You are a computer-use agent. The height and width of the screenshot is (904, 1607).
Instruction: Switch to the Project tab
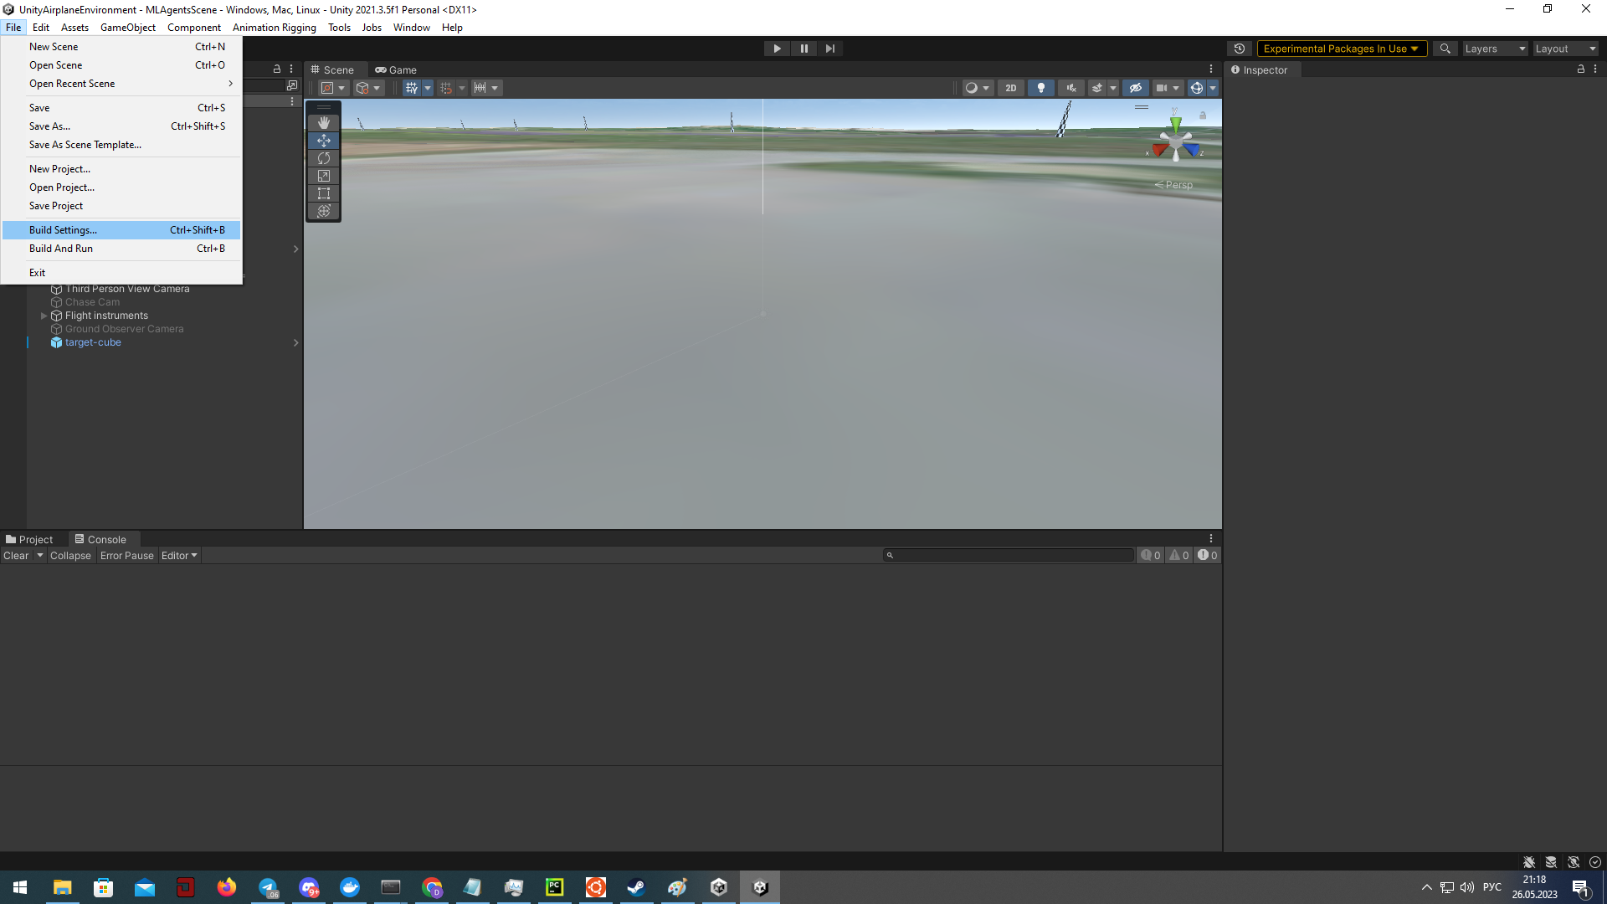[29, 540]
